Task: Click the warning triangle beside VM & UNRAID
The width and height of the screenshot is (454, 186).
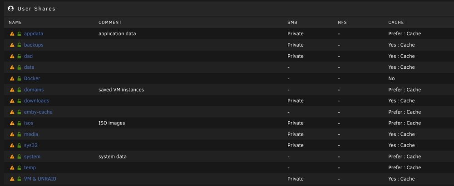Action: point(12,179)
